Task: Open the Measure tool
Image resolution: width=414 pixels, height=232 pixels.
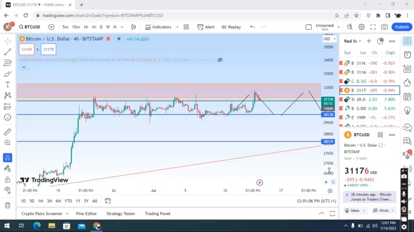Action: (x=8, y=132)
